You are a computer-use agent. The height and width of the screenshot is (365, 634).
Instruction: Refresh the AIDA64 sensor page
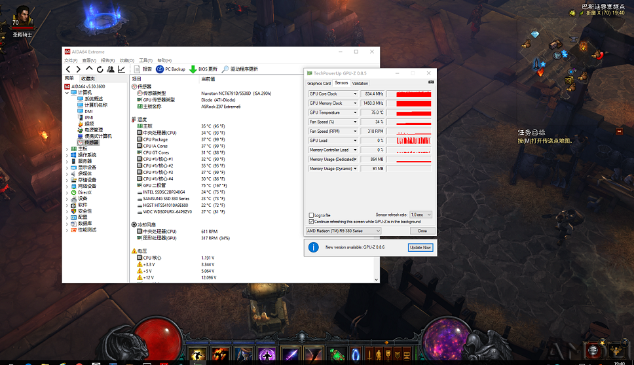point(100,69)
